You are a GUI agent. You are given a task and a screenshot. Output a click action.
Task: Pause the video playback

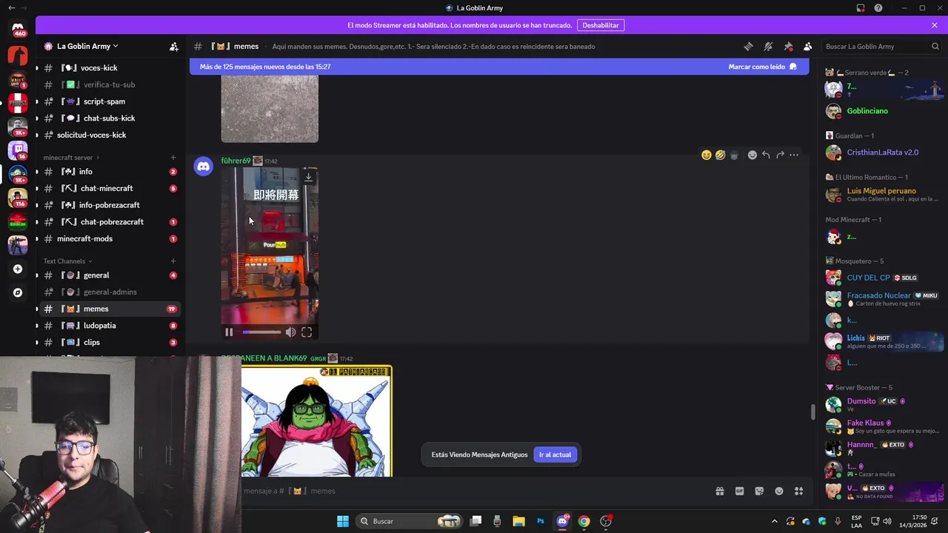229,332
